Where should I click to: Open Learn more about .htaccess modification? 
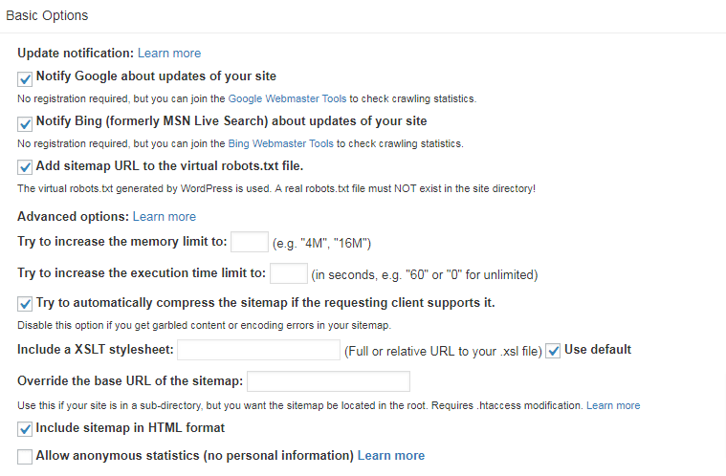tap(613, 405)
